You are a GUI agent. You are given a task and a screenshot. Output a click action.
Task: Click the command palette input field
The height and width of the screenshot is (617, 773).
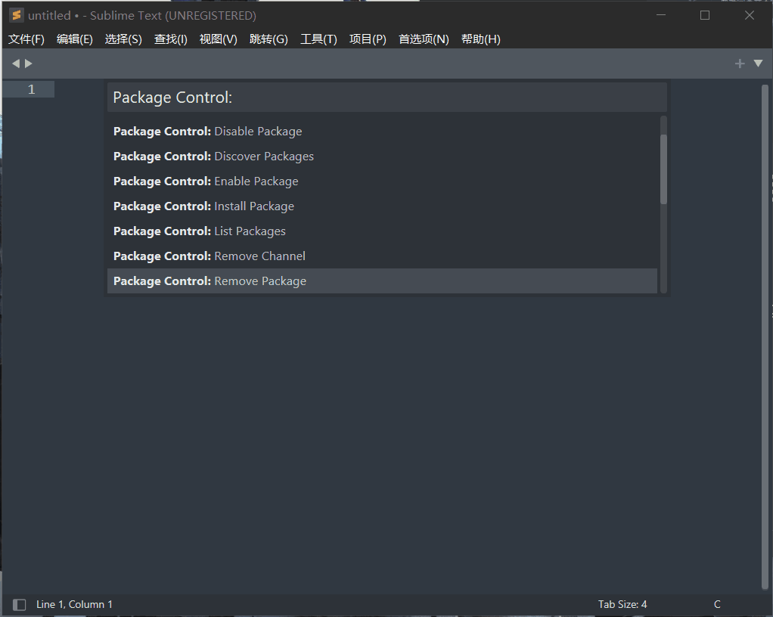pos(387,97)
